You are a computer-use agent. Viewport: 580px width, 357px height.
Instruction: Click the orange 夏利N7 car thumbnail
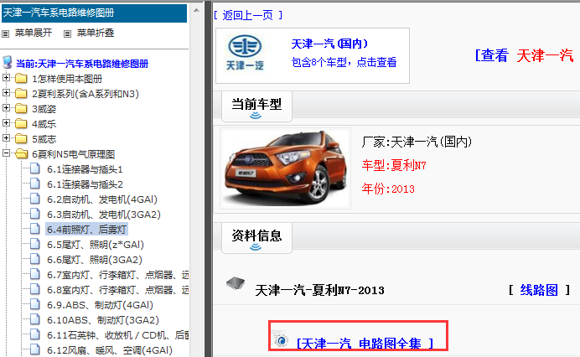[x=285, y=168]
